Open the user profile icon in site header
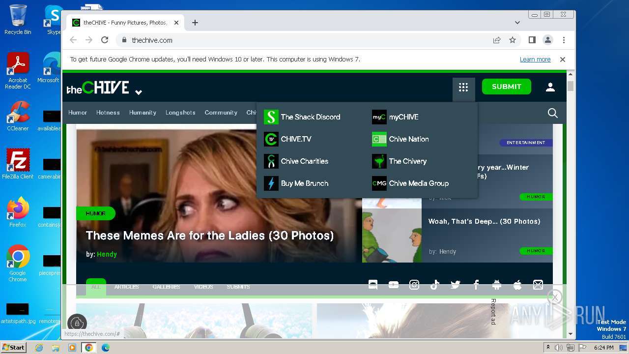This screenshot has height=354, width=629. (x=550, y=87)
